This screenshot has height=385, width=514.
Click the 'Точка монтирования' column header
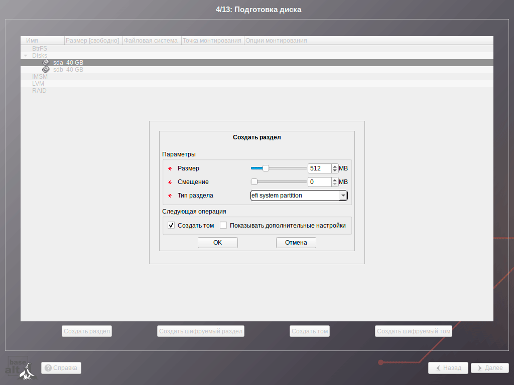coord(212,41)
